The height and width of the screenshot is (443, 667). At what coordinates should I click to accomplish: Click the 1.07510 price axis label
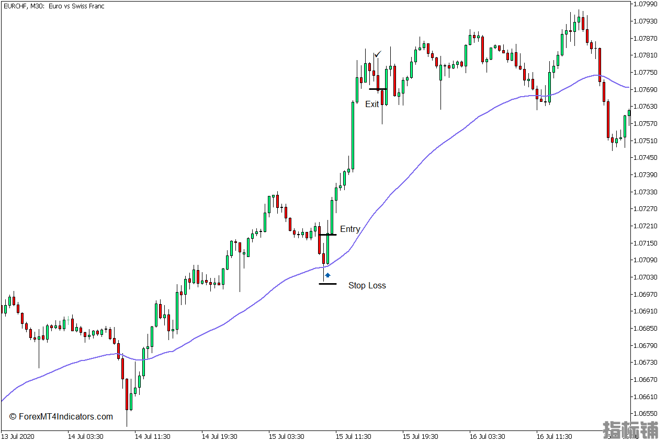coord(645,141)
